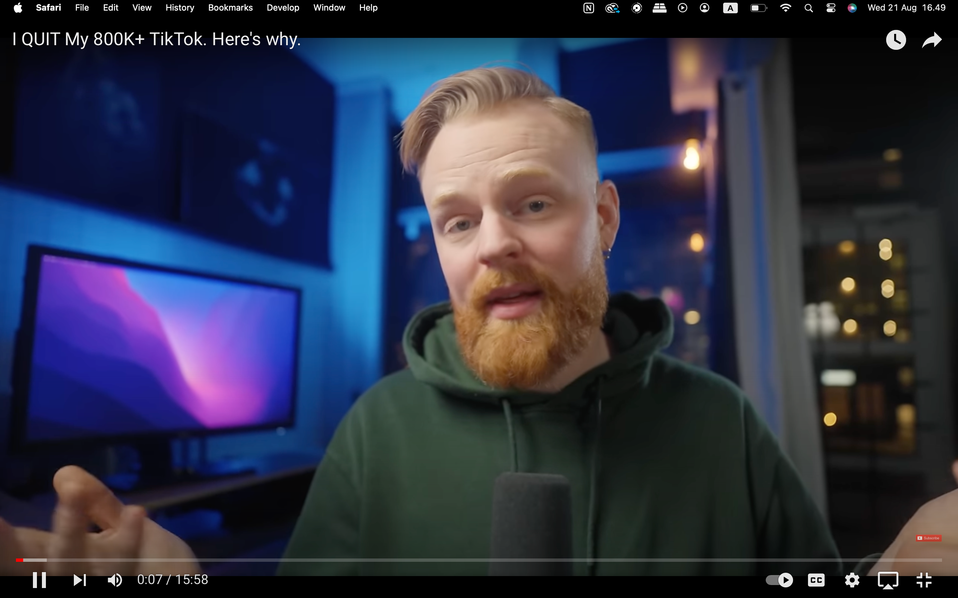
Task: Open Safari File menu
Action: pos(81,8)
